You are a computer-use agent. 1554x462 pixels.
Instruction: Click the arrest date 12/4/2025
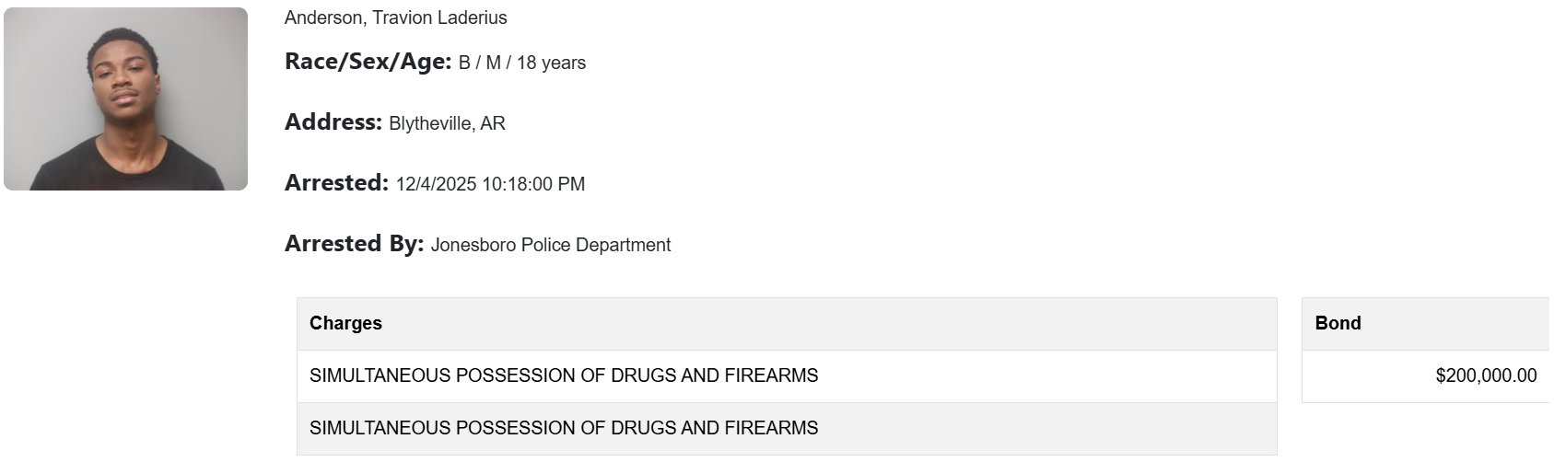tap(436, 184)
